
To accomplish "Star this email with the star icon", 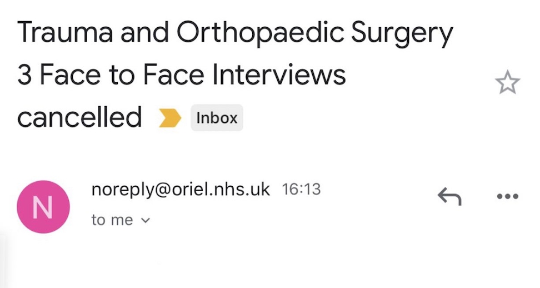I will [507, 82].
